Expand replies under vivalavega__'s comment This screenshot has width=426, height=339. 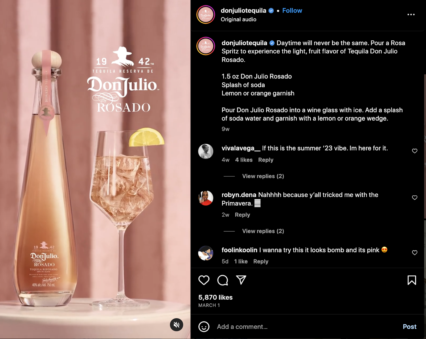263,176
